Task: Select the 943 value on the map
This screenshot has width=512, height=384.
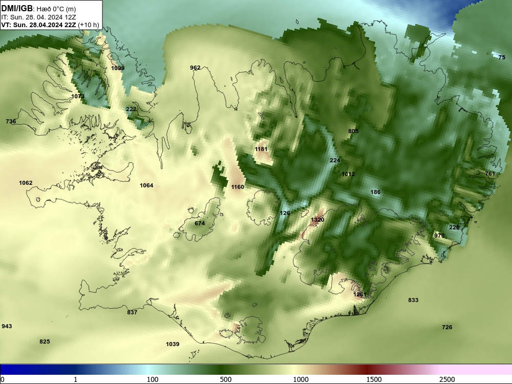Action: 7,326
